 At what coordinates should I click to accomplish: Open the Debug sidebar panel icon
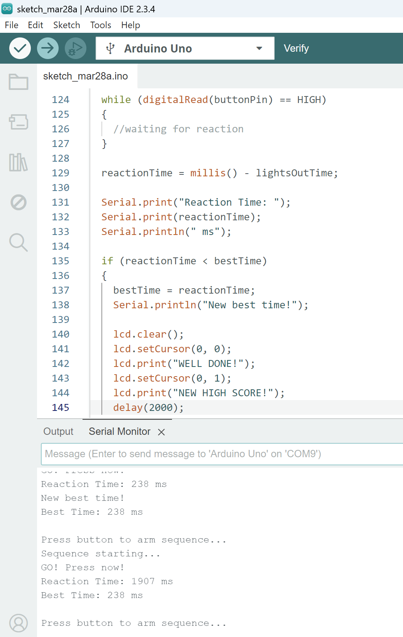click(x=19, y=202)
